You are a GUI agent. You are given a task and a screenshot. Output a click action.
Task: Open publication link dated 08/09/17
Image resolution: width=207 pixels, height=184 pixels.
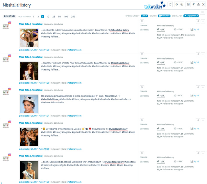tap(34, 116)
